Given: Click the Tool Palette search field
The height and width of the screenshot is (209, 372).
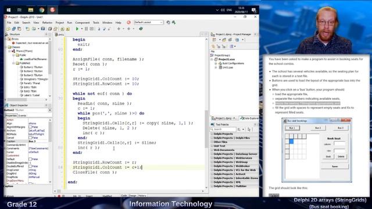Looking at the screenshot, I should click(x=223, y=129).
